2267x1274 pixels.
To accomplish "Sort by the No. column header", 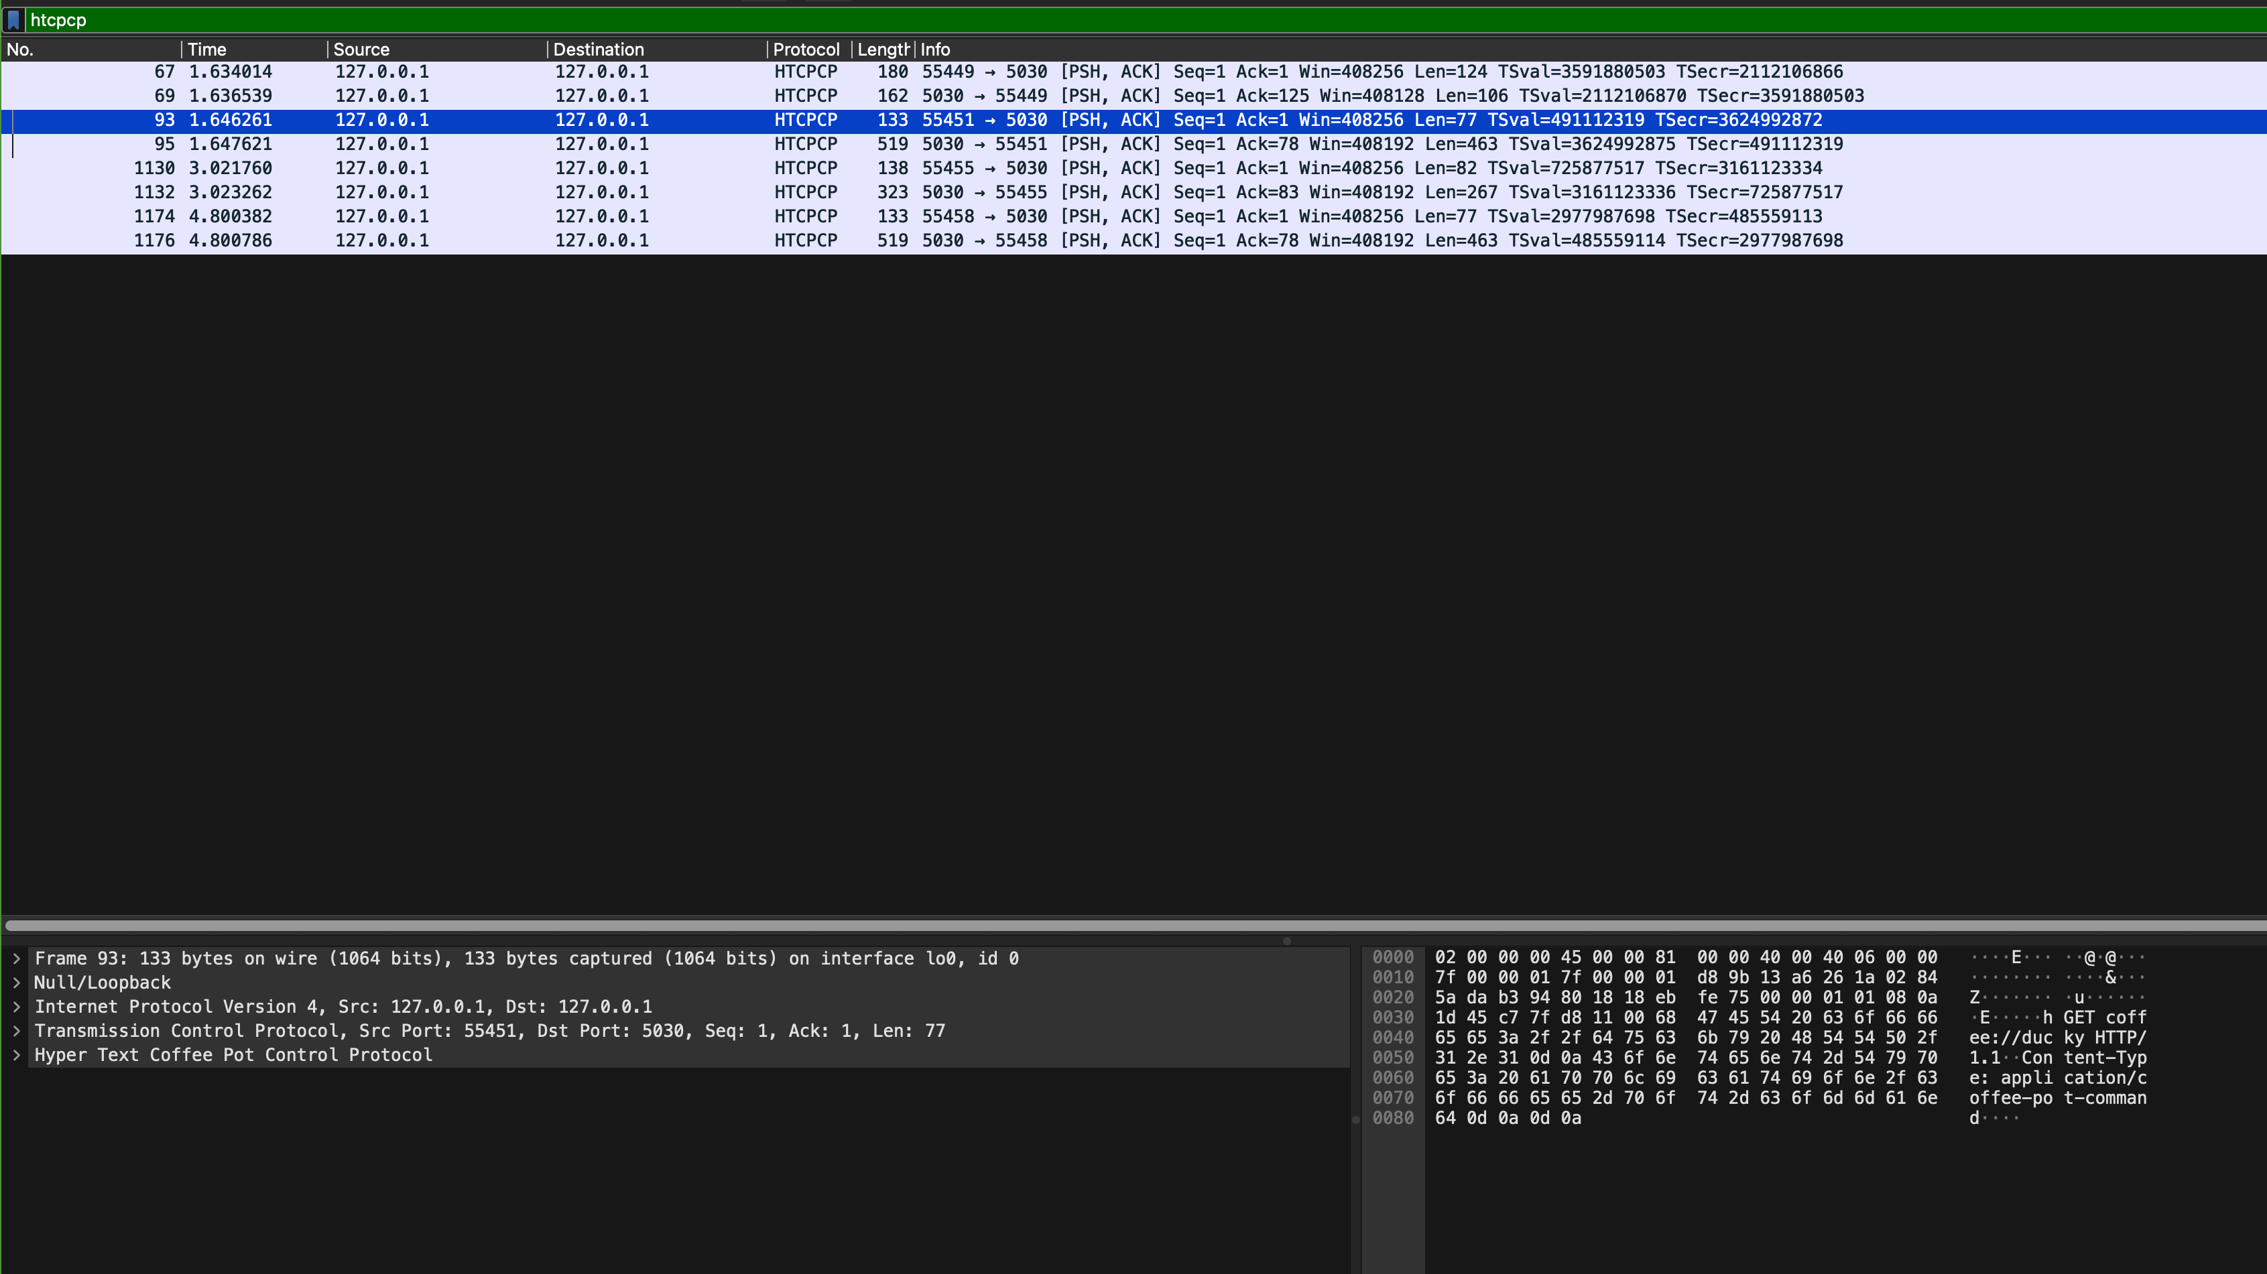I will pyautogui.click(x=20, y=50).
